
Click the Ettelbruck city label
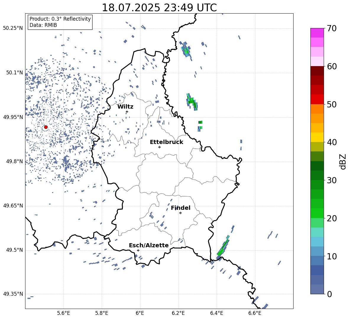click(x=166, y=142)
